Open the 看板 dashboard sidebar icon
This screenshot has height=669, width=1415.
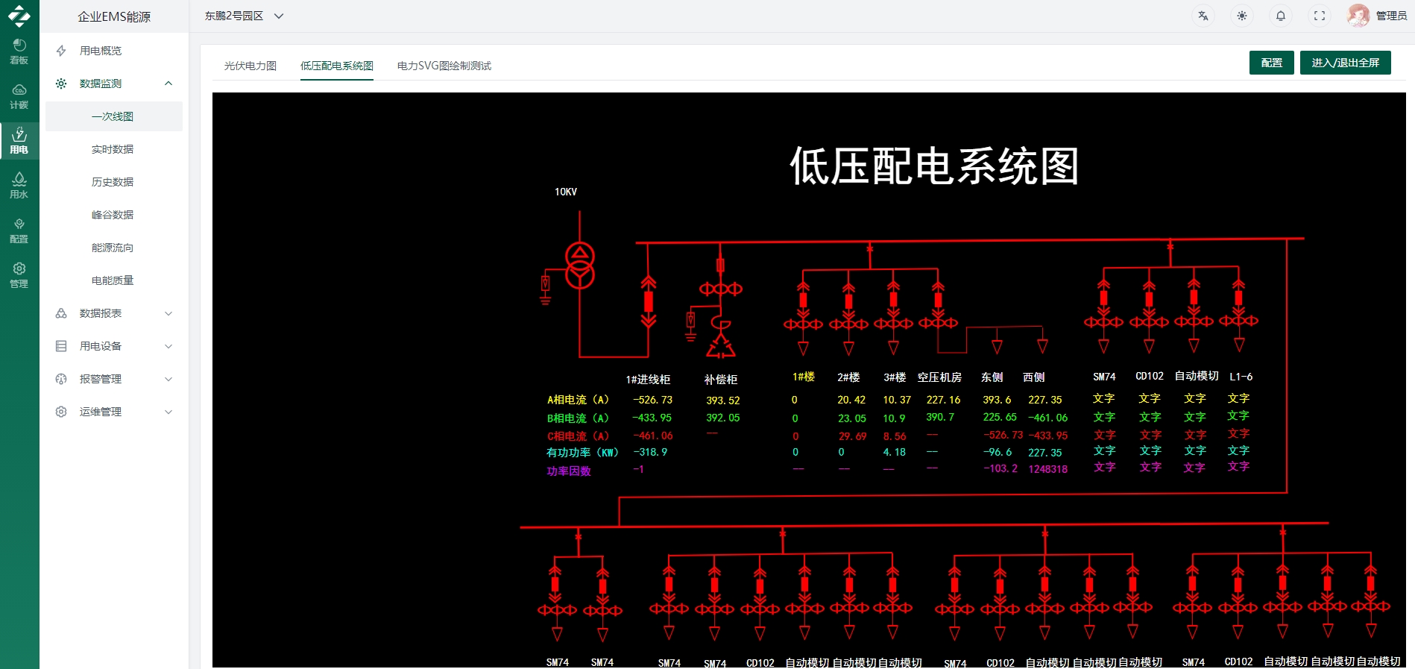pyautogui.click(x=19, y=51)
